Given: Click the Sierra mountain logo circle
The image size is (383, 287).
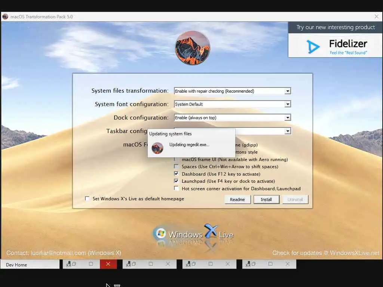Looking at the screenshot, I should pos(193,48).
